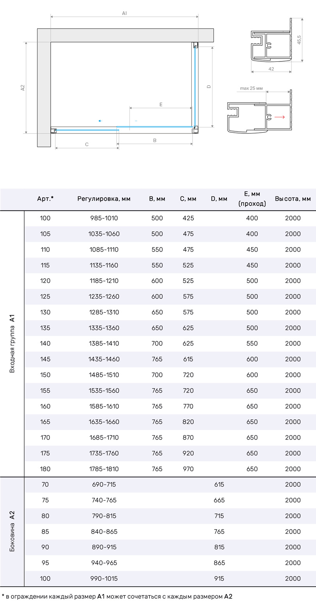This screenshot has height=616, width=316.
Task: Click the 1435-1460 adjustment range cell
Action: (104, 359)
